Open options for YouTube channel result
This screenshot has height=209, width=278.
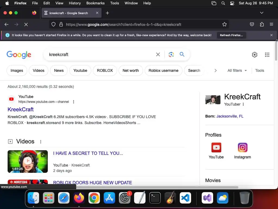tap(73, 102)
